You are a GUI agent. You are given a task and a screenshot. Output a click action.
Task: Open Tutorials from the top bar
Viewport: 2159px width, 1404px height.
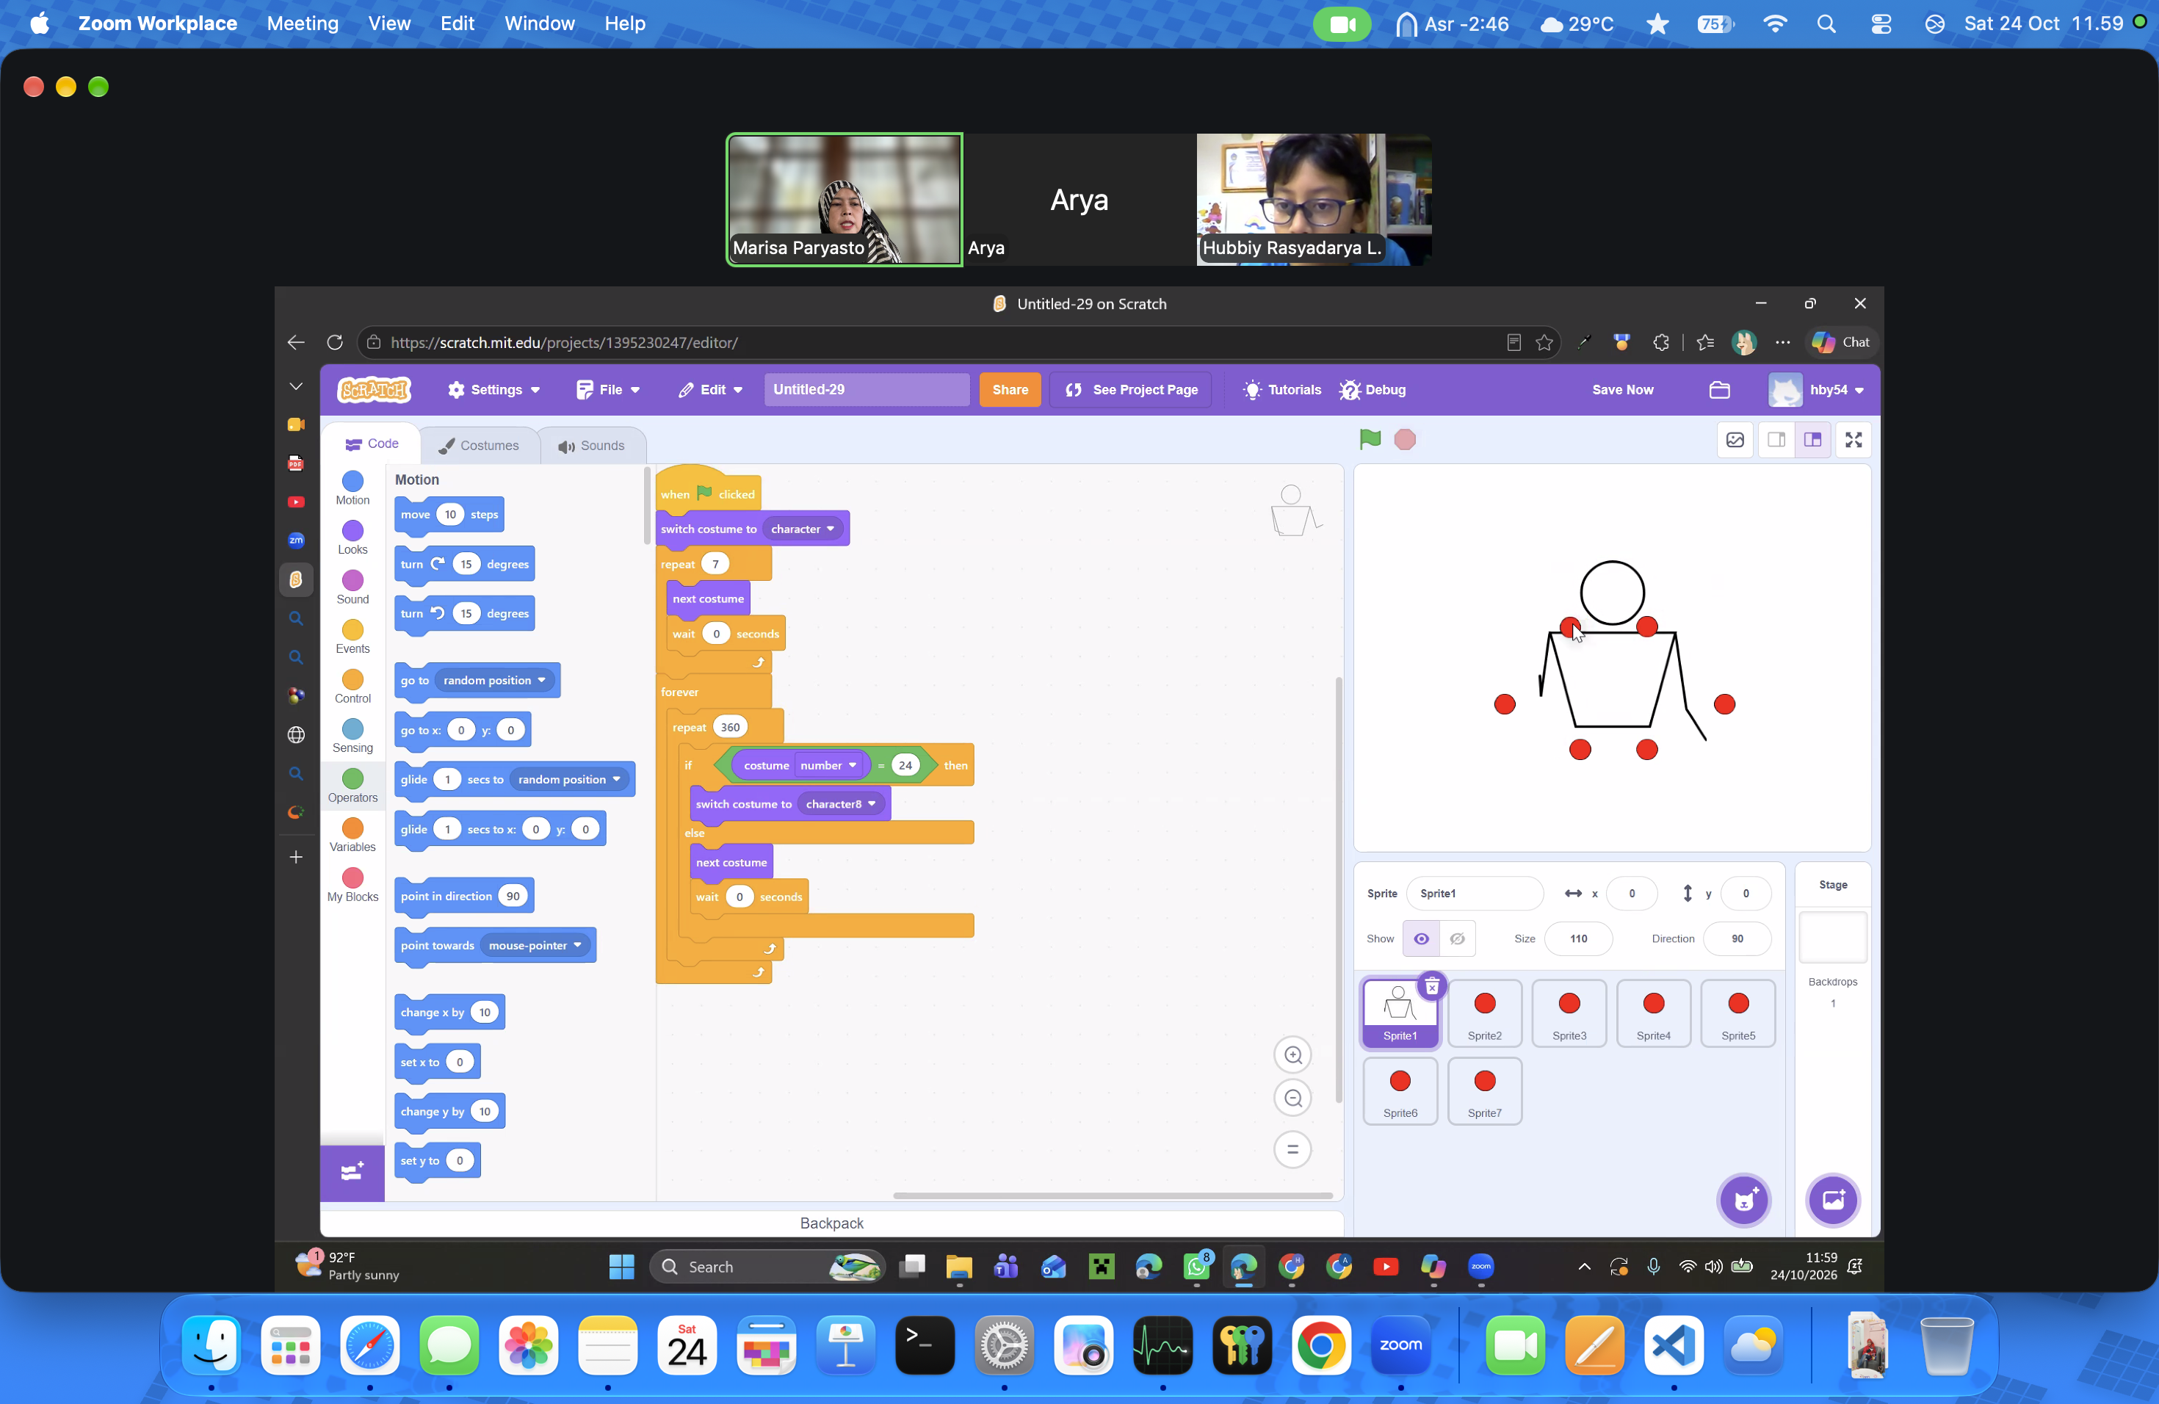pyautogui.click(x=1281, y=390)
